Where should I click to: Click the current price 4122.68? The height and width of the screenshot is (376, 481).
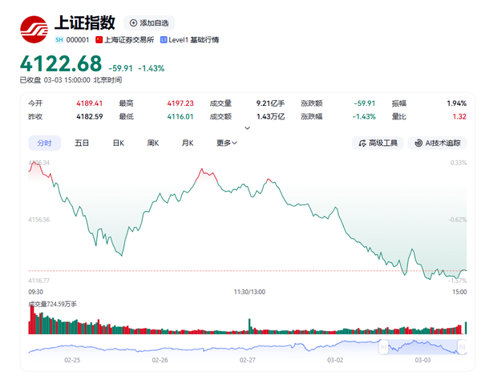click(x=61, y=64)
